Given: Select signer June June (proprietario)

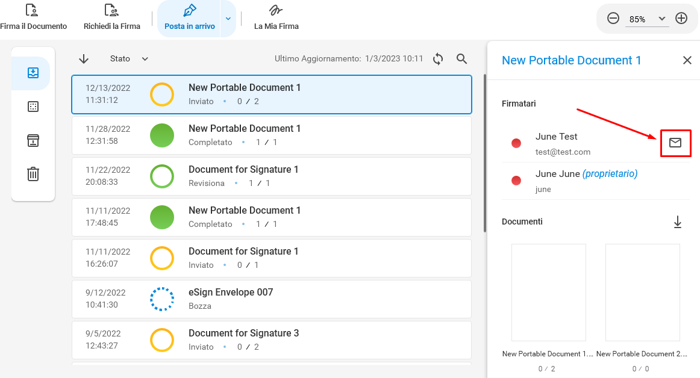Looking at the screenshot, I should point(596,181).
